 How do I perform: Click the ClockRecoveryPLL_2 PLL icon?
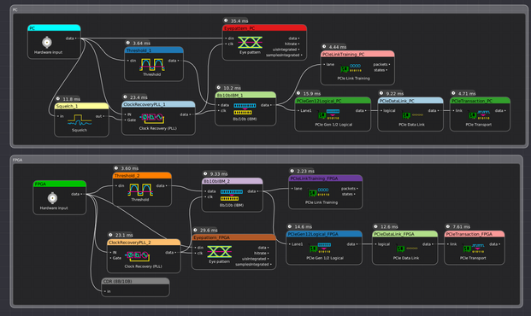click(x=138, y=255)
